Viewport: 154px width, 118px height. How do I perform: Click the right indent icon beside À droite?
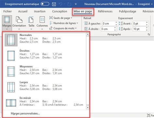pyautogui.click(x=86, y=29)
